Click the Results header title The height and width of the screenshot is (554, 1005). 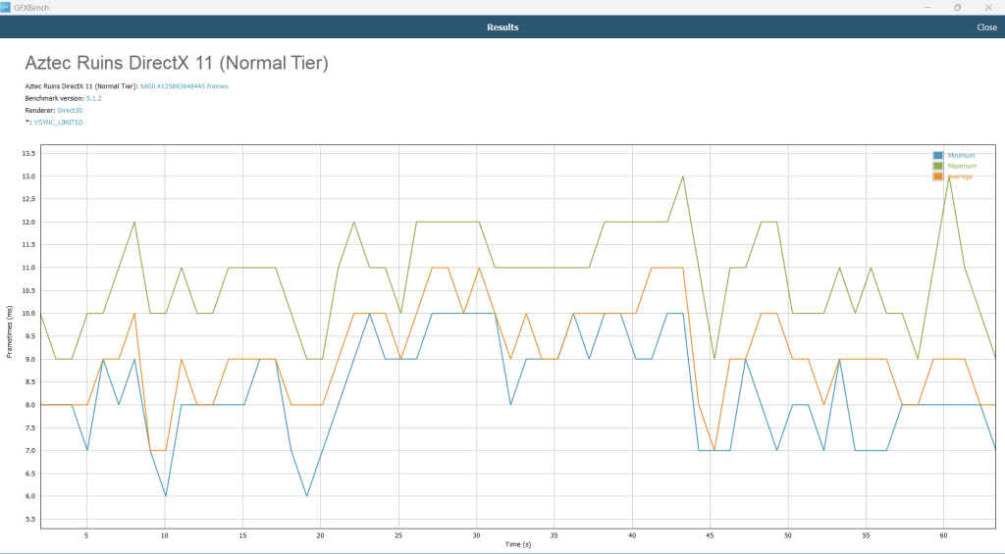click(502, 27)
